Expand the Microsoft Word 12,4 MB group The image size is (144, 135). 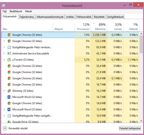(4, 110)
